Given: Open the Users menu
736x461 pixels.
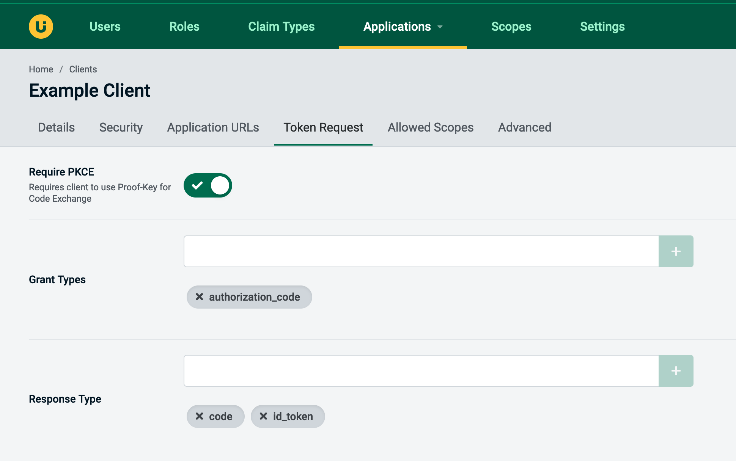Looking at the screenshot, I should click(x=105, y=27).
